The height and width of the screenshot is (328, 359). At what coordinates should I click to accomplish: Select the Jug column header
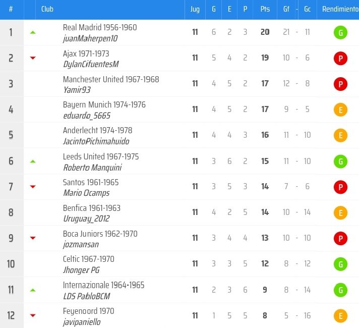tap(195, 9)
